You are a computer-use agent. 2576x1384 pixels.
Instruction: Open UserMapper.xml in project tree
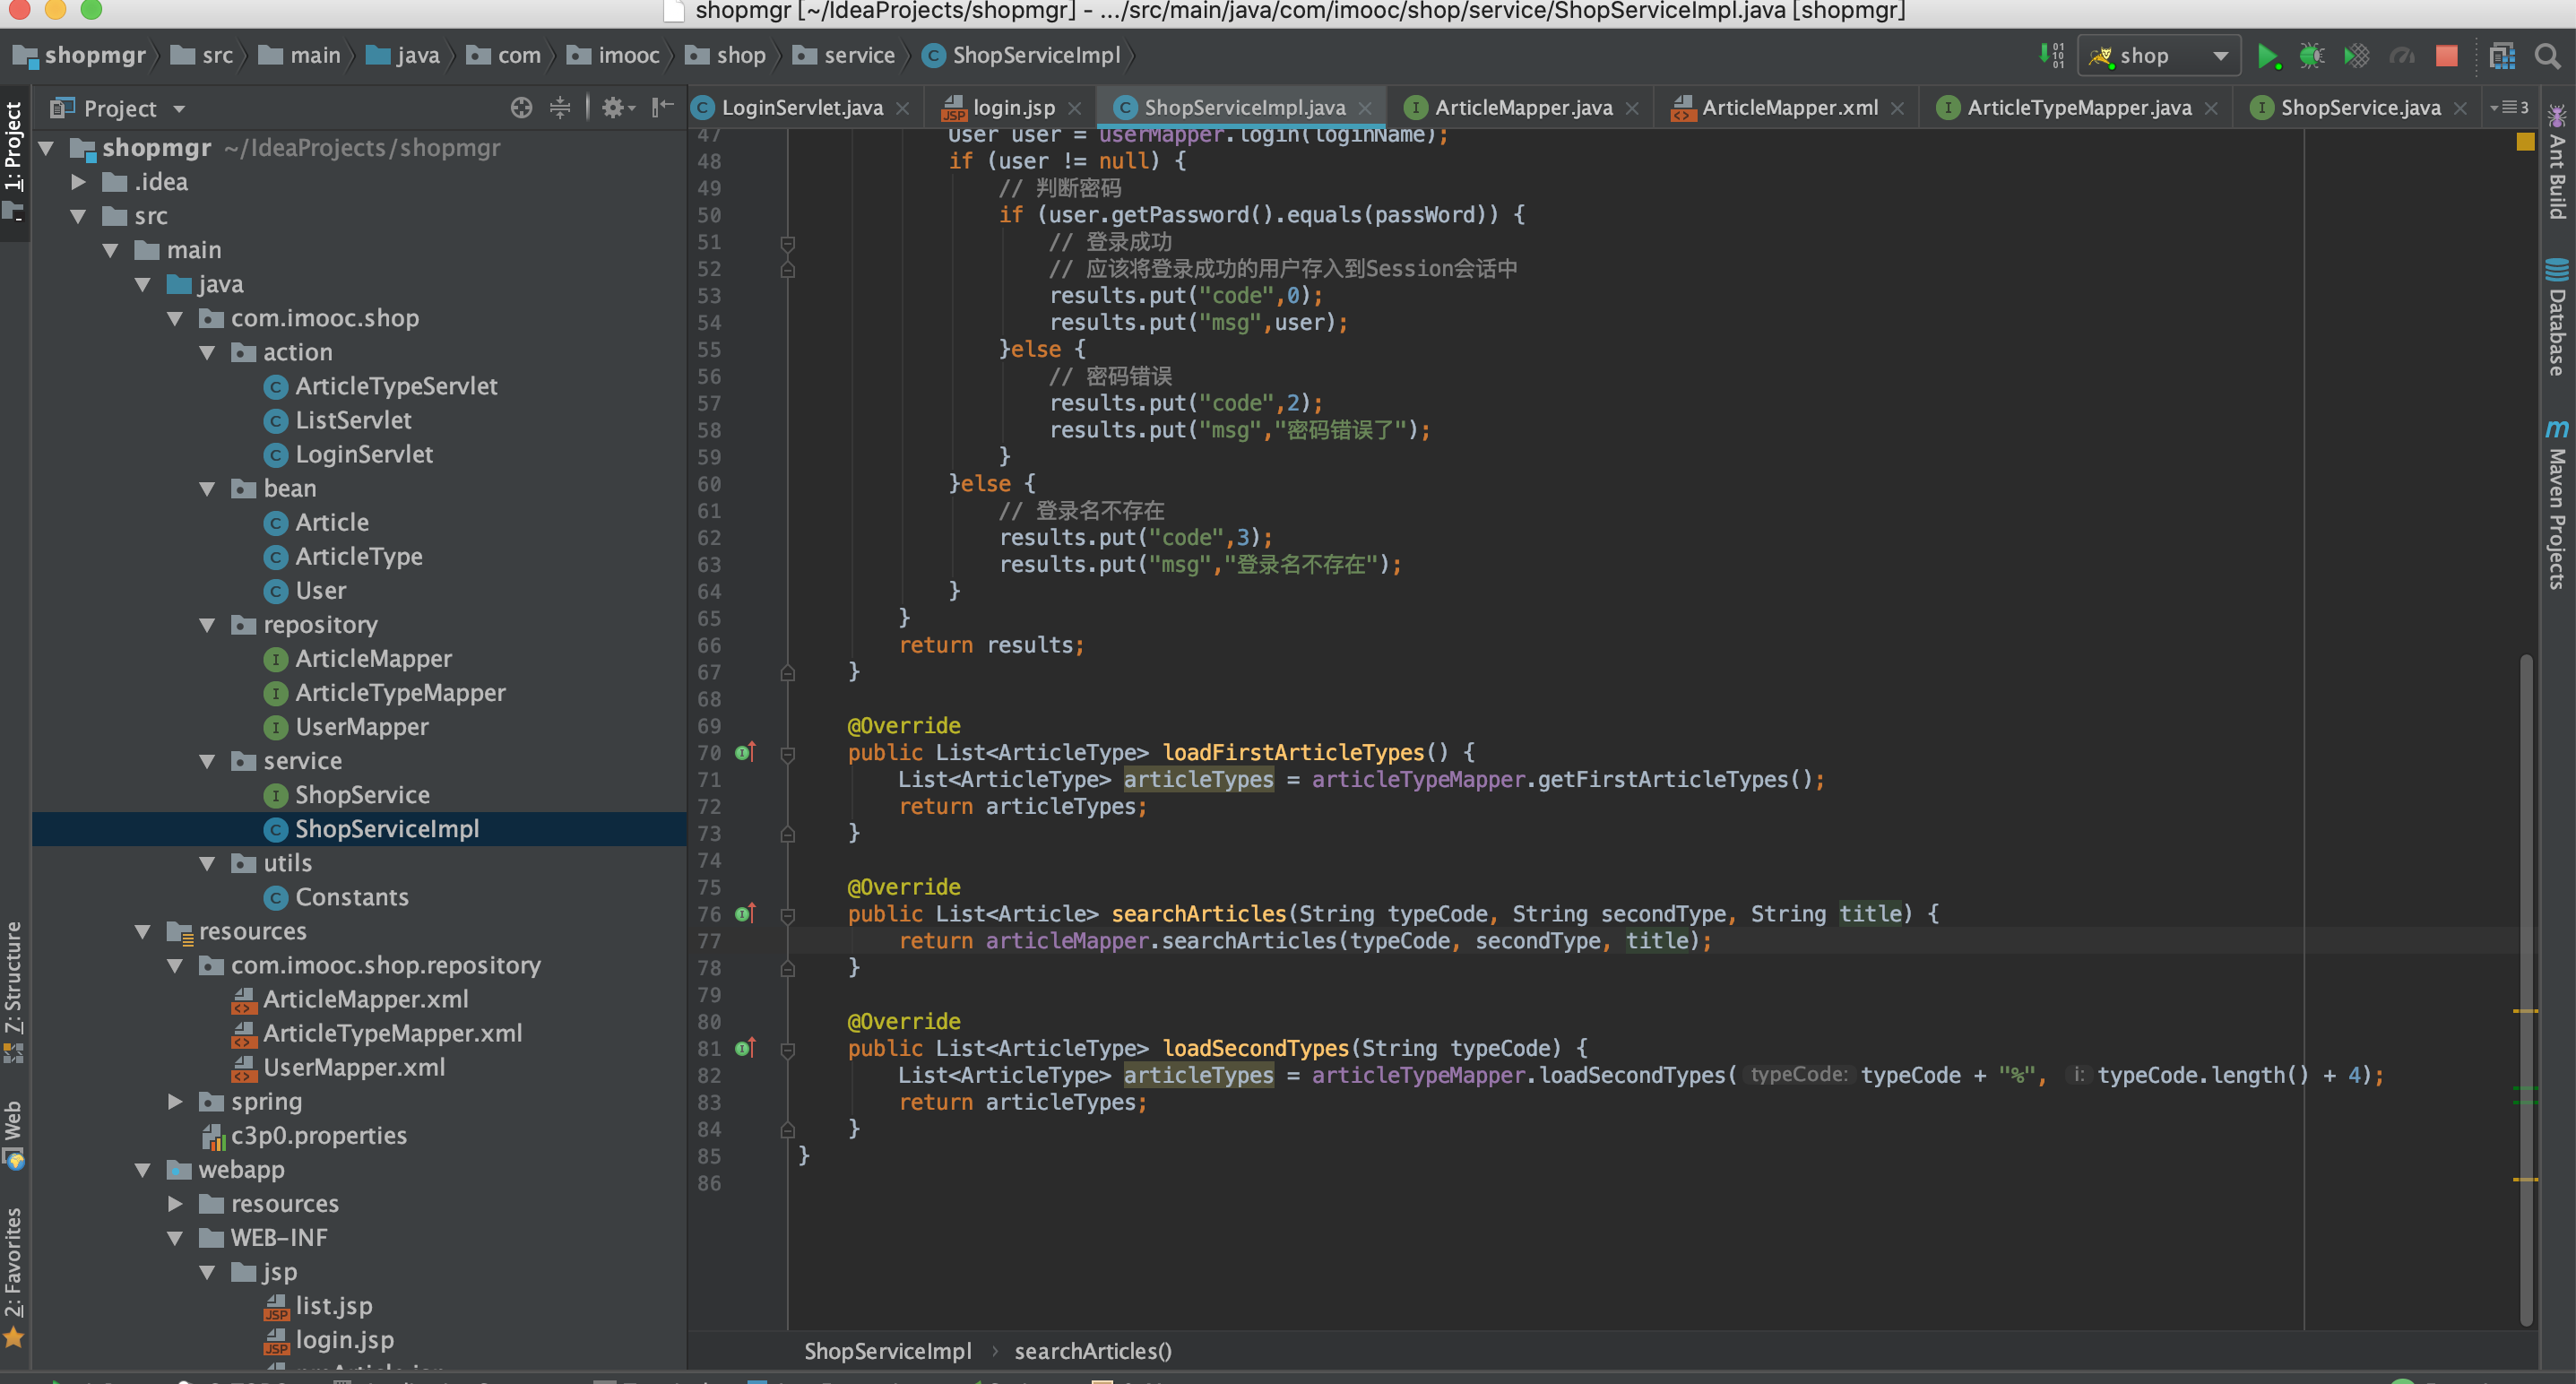pyautogui.click(x=353, y=1067)
